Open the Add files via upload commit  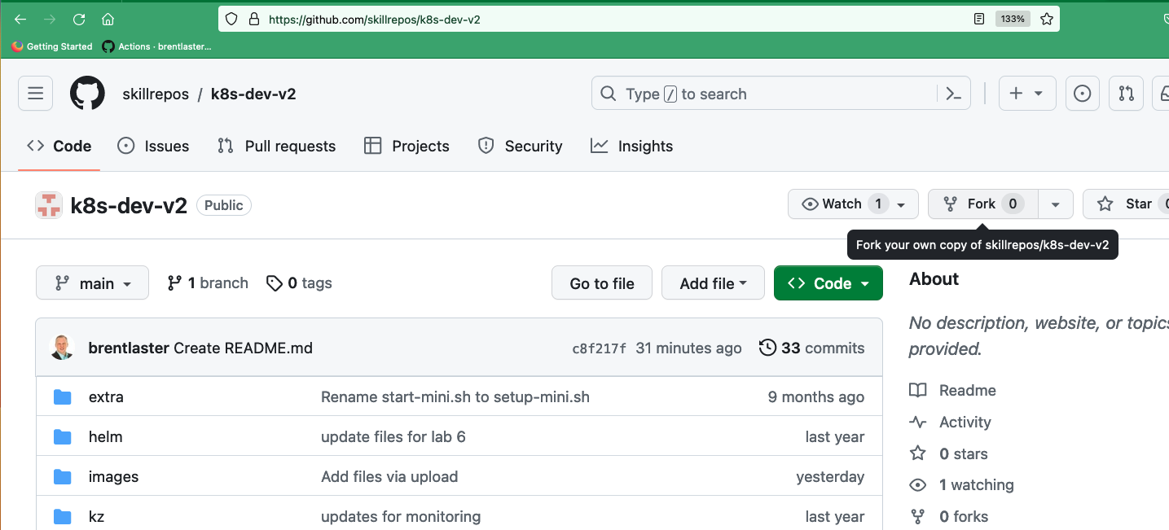coord(389,476)
